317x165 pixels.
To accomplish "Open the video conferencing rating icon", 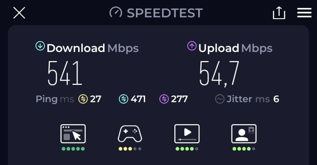I will pos(244,134).
